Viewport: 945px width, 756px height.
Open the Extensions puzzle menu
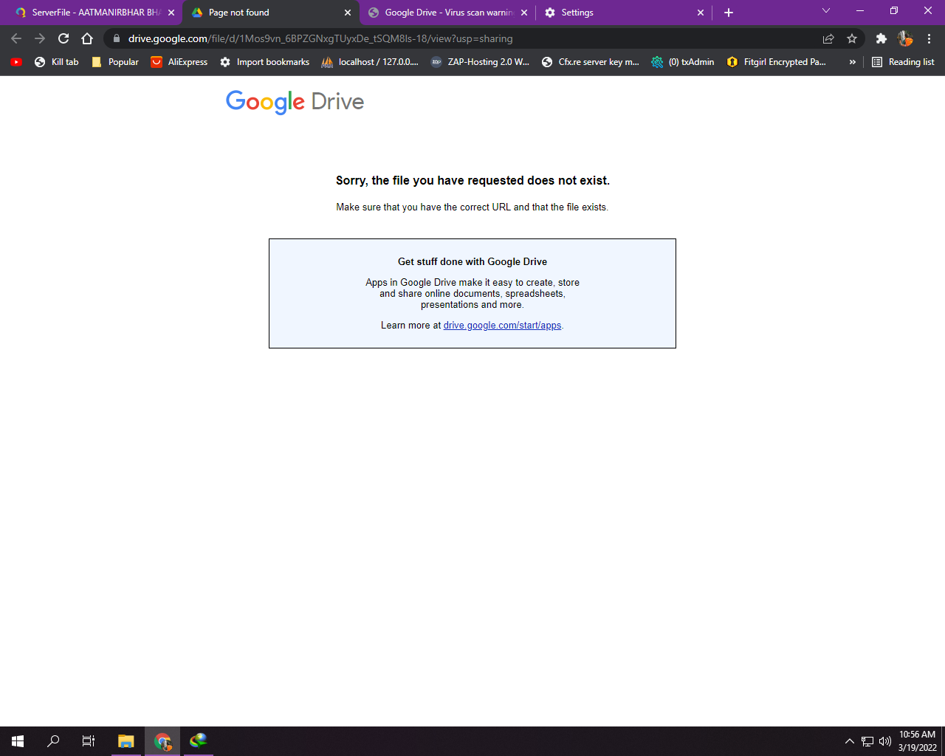click(881, 38)
